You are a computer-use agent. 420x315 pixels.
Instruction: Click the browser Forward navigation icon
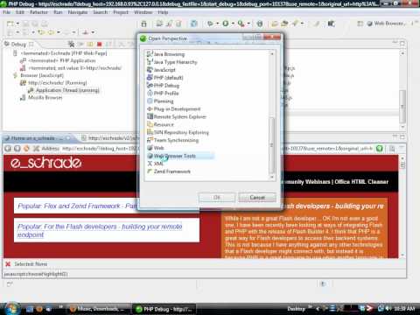[x=17, y=149]
